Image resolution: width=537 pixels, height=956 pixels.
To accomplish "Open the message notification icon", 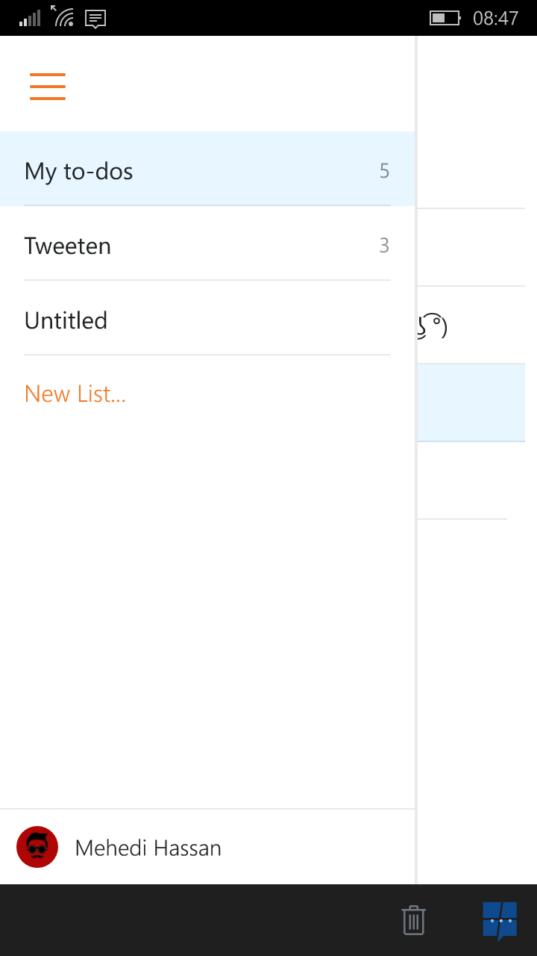I will click(x=95, y=19).
